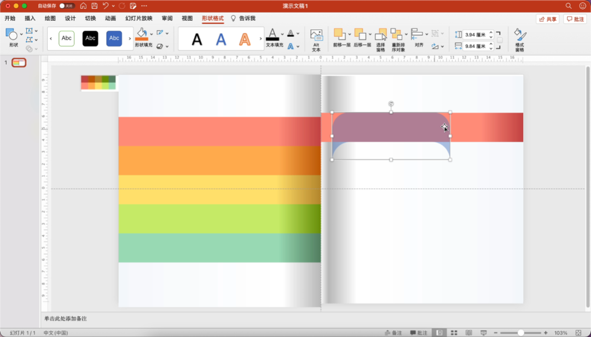Toggle 备注 notes pane in status bar

393,333
